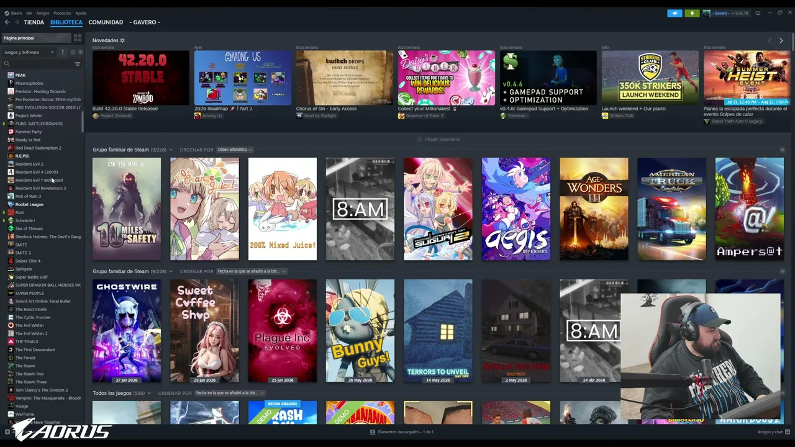Open the Steam logo menu
The height and width of the screenshot is (447, 795).
tap(12, 13)
